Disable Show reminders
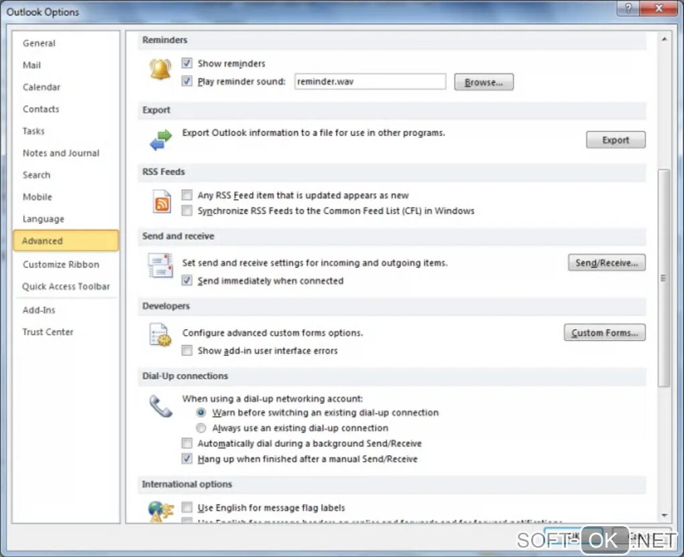Image resolution: width=684 pixels, height=557 pixels. tap(186, 63)
